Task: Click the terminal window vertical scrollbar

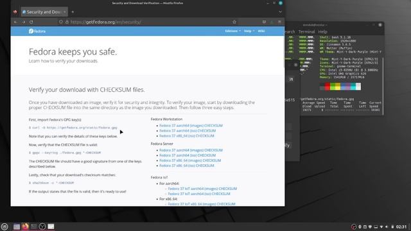Action: click(383, 86)
